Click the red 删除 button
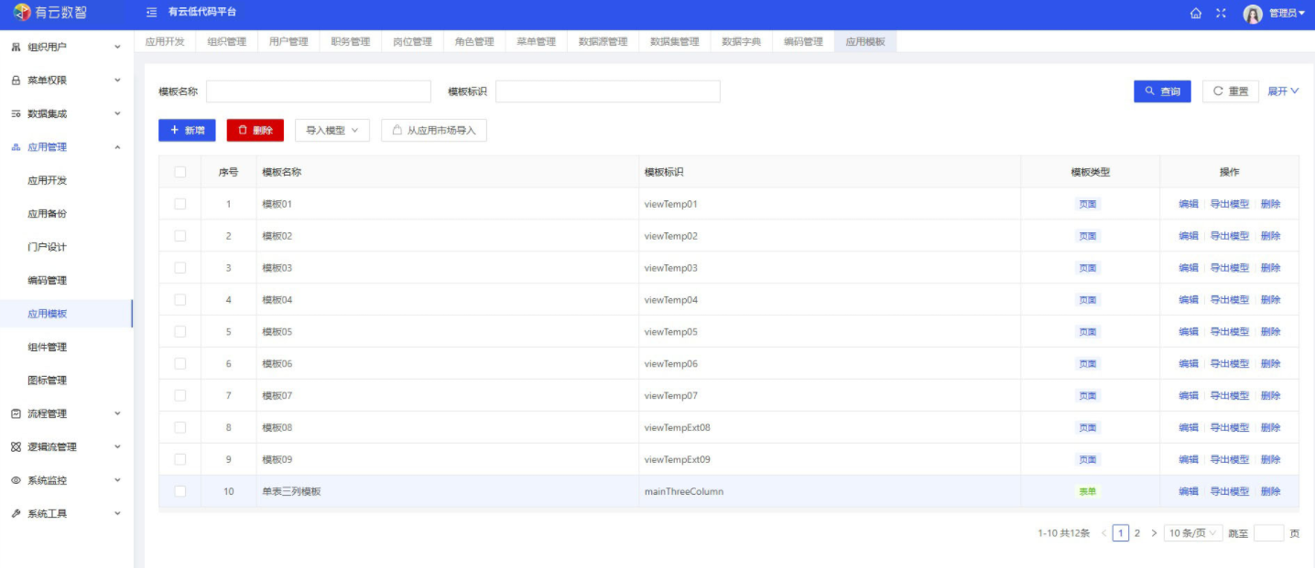Screen dimensions: 1315x568 [255, 131]
